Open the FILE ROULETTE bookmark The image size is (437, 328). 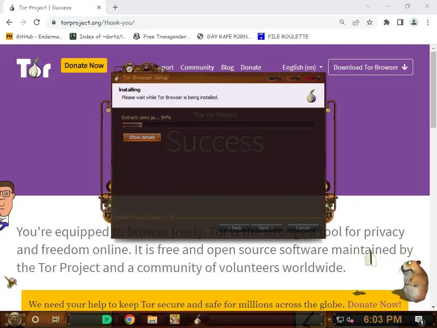[x=283, y=37]
